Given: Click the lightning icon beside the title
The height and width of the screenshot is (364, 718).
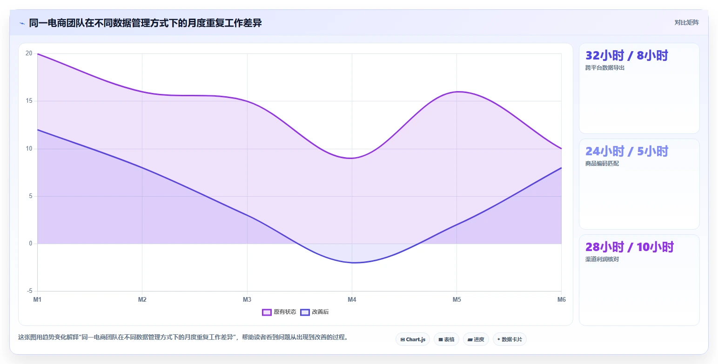Looking at the screenshot, I should pos(22,23).
